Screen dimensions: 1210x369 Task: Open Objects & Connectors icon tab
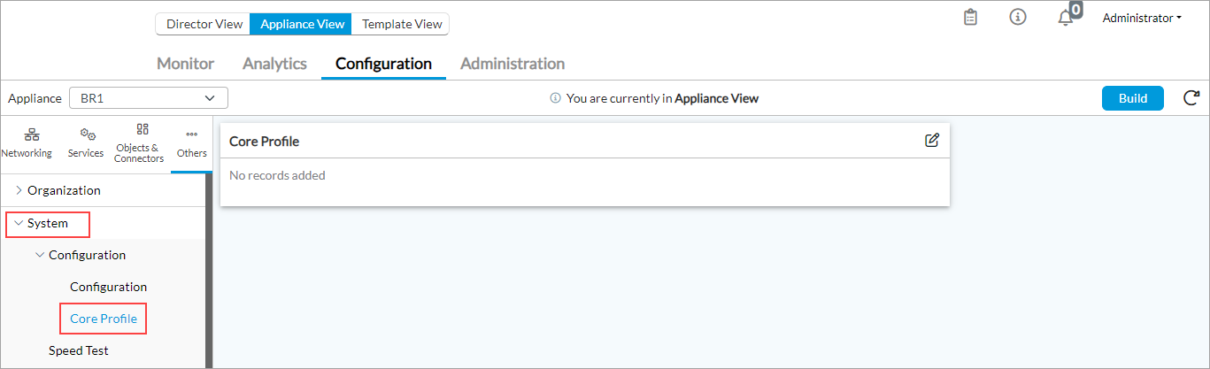(139, 142)
